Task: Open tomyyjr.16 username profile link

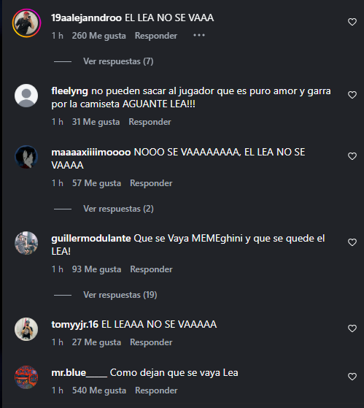Action: tap(75, 325)
